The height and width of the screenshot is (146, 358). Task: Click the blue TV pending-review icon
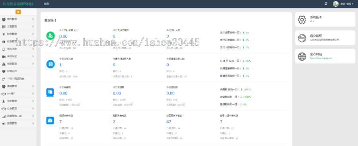[50, 120]
